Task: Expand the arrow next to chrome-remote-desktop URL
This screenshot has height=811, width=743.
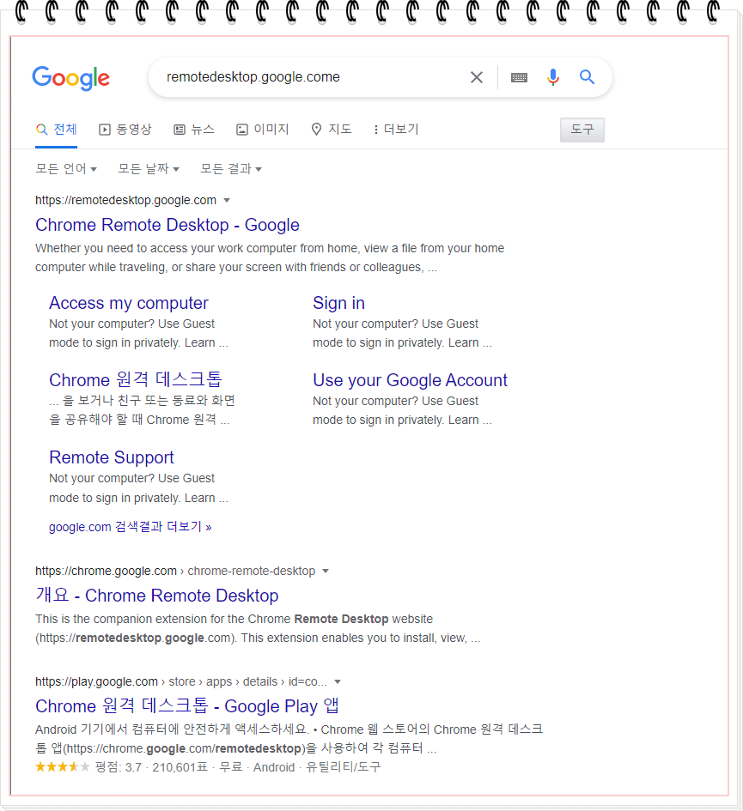Action: pos(326,571)
